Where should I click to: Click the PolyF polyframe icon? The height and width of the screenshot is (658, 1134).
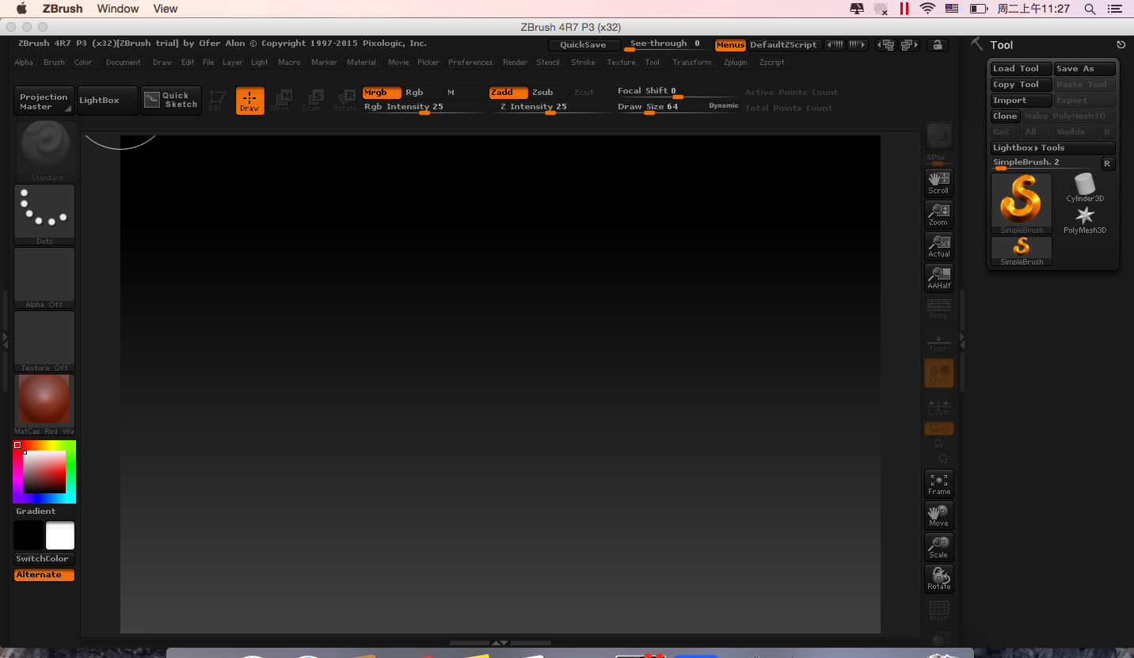[x=939, y=610]
